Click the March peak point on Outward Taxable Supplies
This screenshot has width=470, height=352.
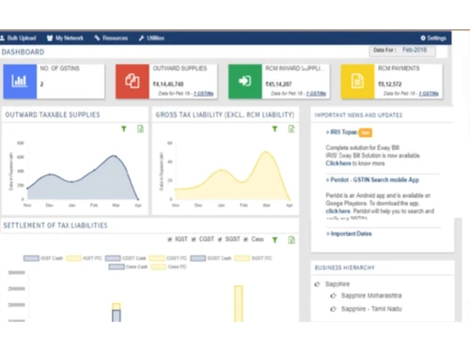115,156
